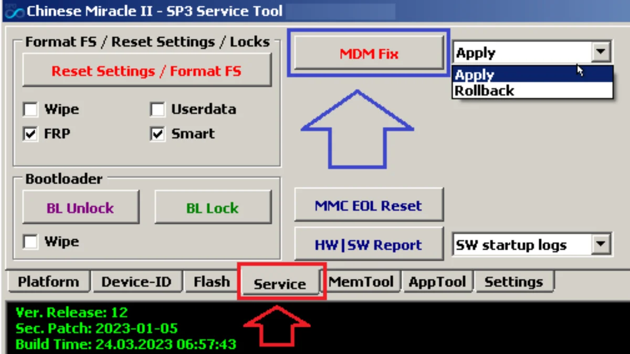Click the MDM Fix button

pyautogui.click(x=369, y=53)
